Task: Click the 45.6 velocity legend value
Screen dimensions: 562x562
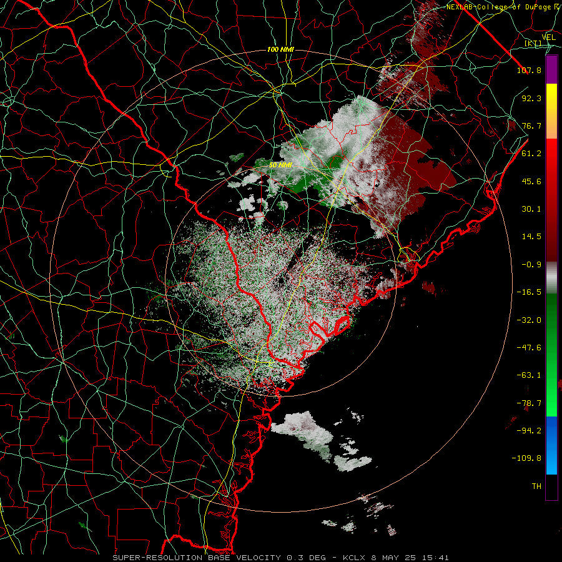Action: pos(531,181)
